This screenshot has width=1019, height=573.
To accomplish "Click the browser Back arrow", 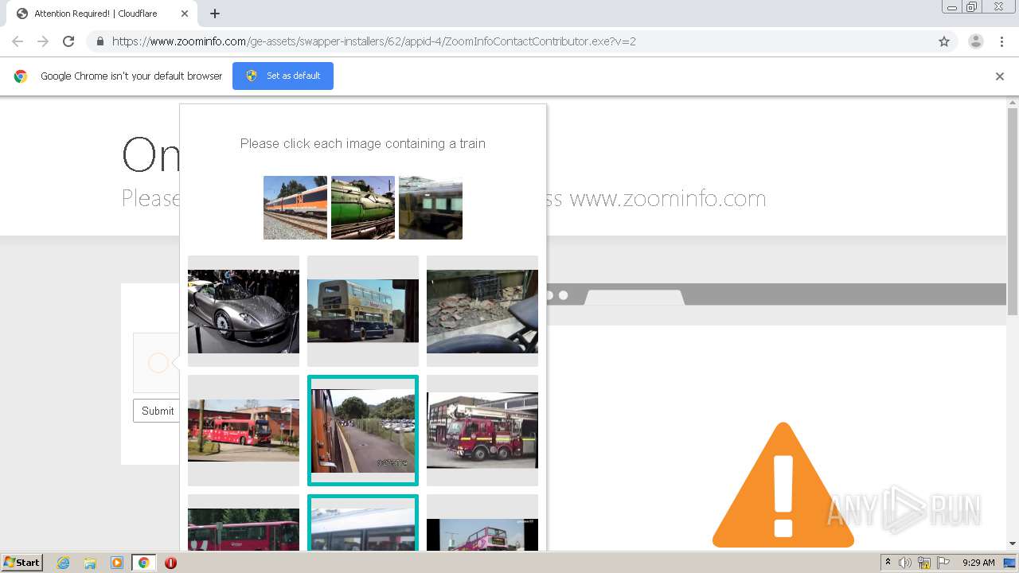I will (x=18, y=41).
